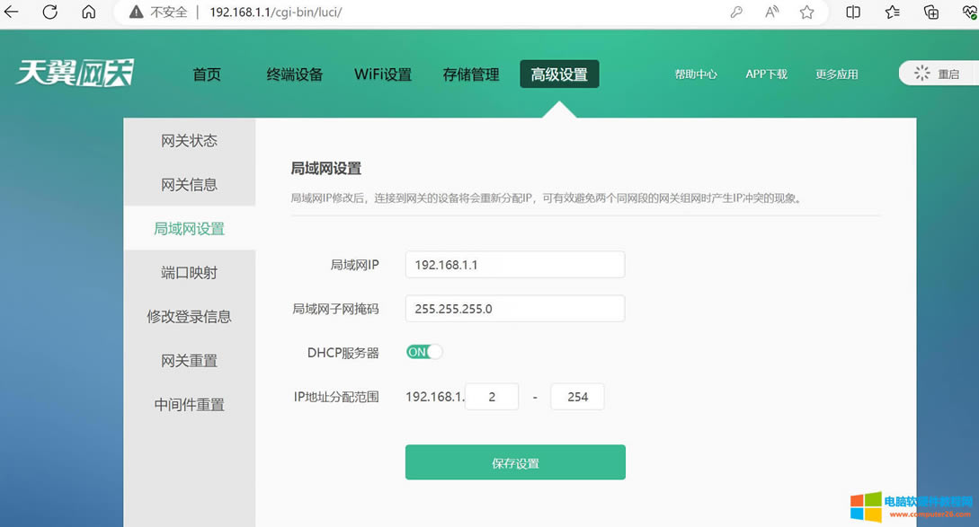979x527 pixels.
Task: Open 终端设备 tab
Action: (295, 75)
